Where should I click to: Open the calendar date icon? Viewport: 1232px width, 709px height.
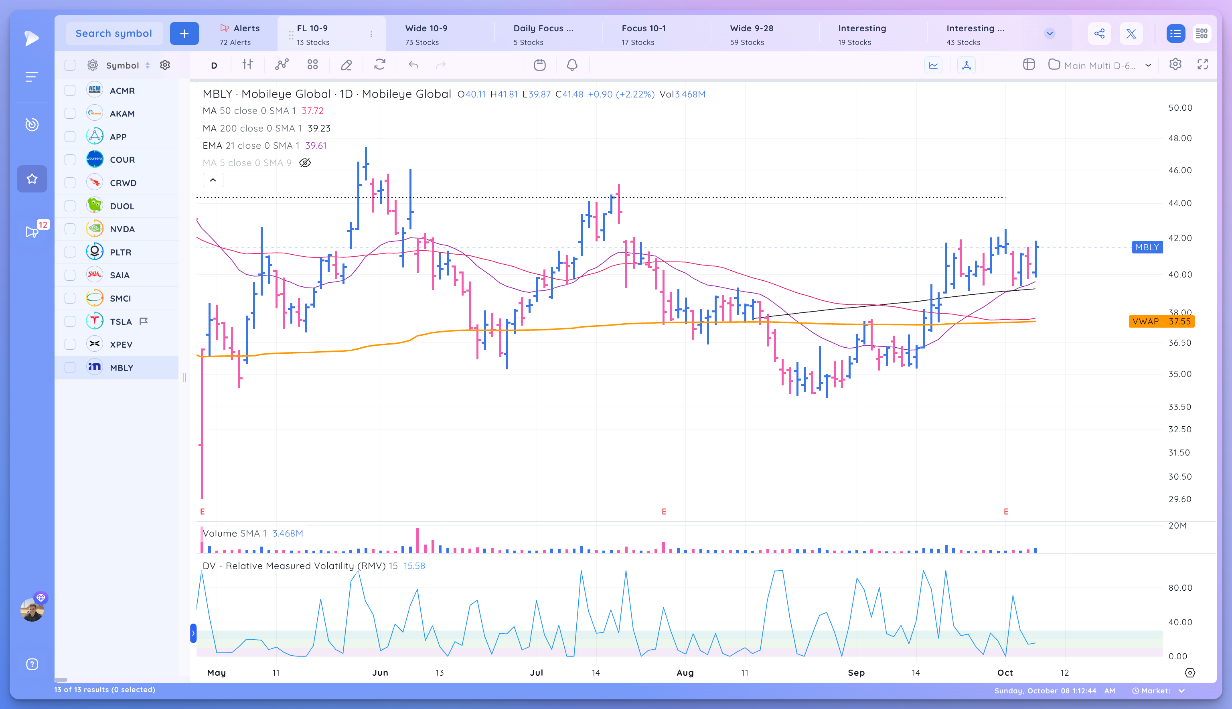[x=539, y=65]
